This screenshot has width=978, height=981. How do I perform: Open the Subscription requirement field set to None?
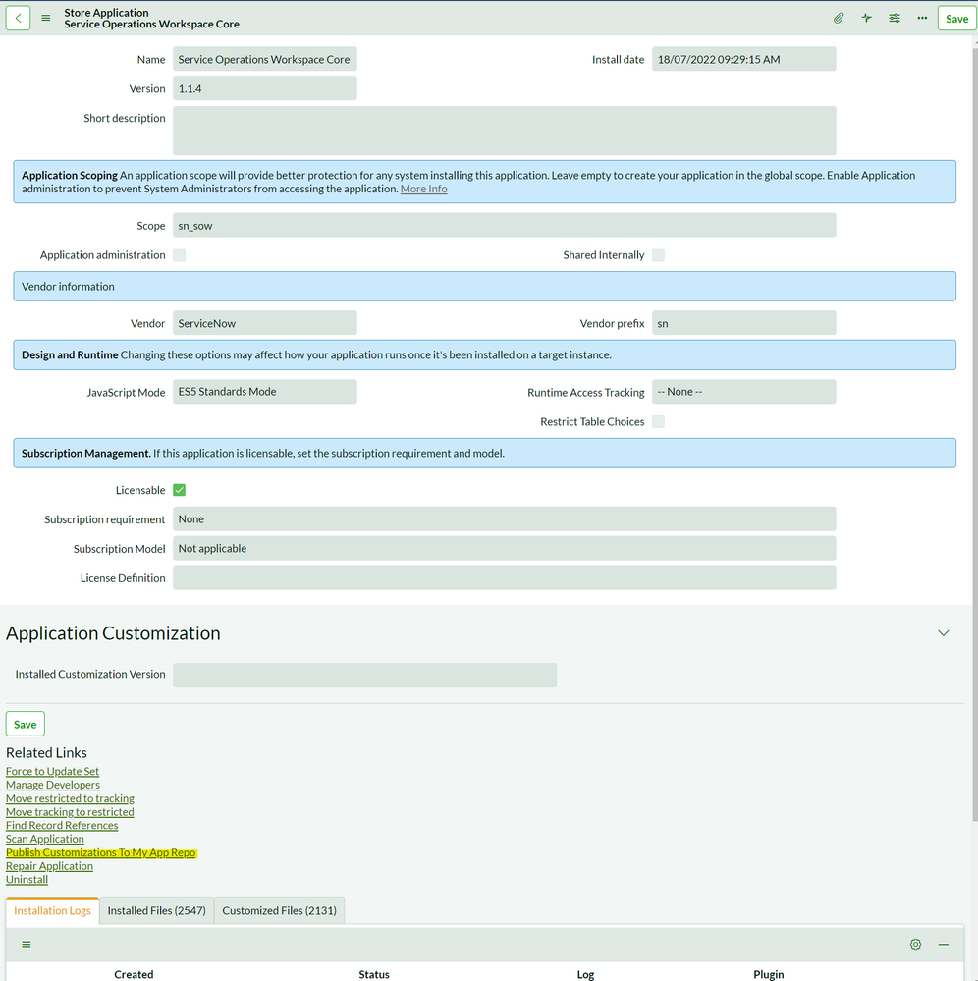click(x=504, y=518)
